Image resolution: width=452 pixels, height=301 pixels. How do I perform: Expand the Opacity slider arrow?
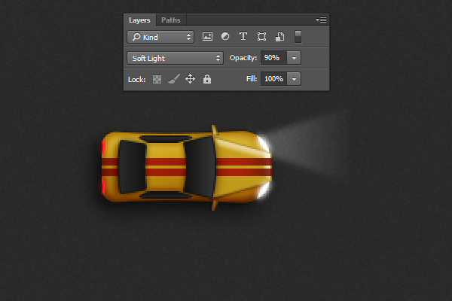(x=294, y=57)
